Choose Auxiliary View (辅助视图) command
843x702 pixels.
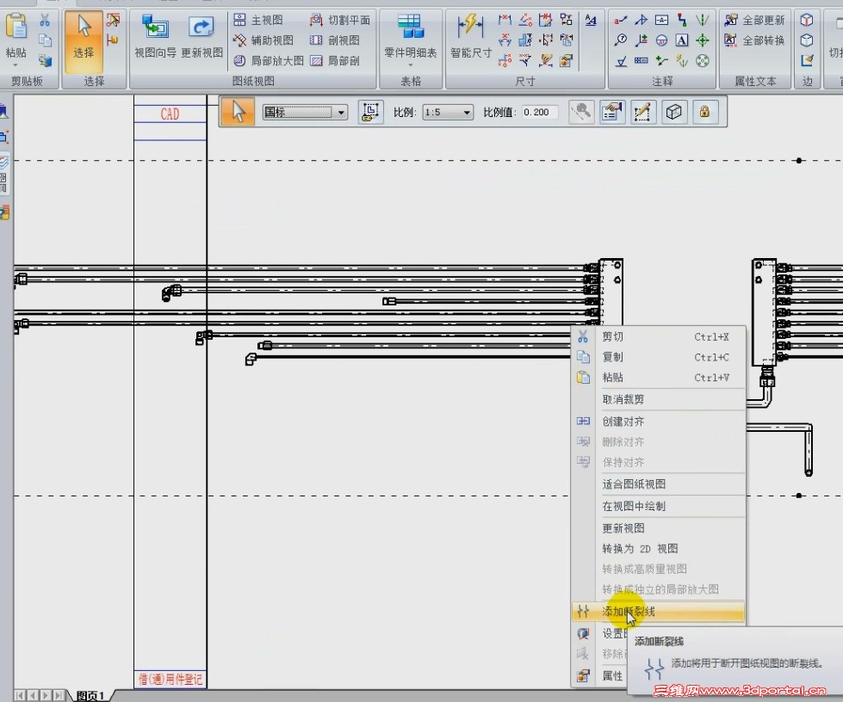[x=263, y=40]
